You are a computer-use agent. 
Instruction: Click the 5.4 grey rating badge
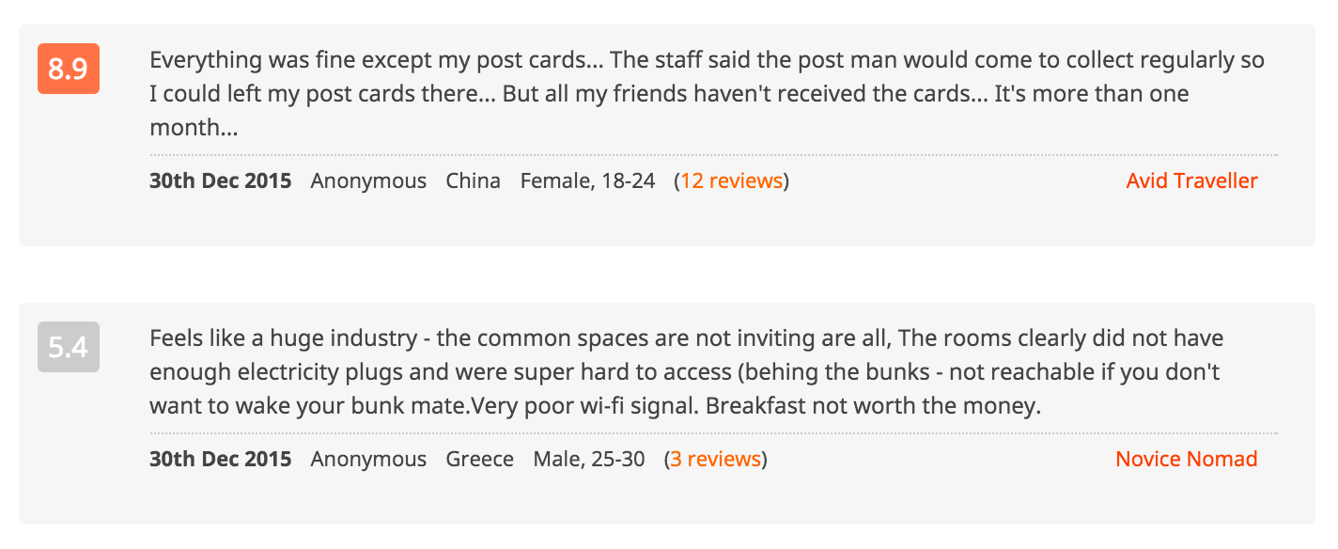tap(69, 347)
